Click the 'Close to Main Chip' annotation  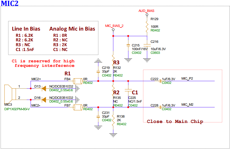point(175,122)
